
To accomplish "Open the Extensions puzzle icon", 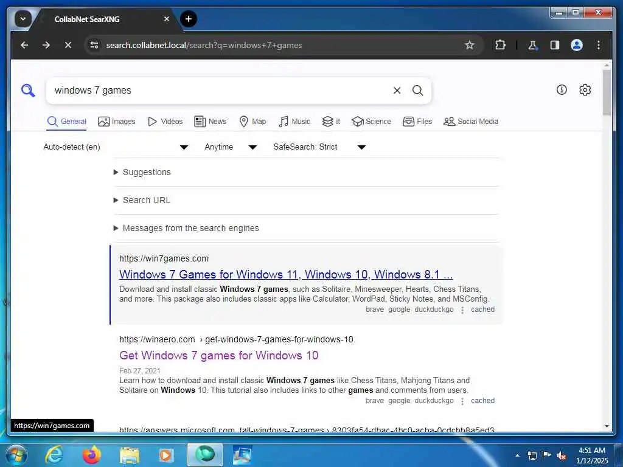I will tap(500, 45).
